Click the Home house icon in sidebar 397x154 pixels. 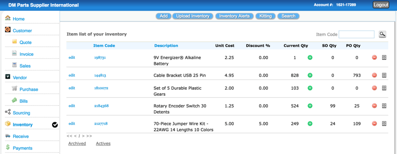click(x=8, y=18)
